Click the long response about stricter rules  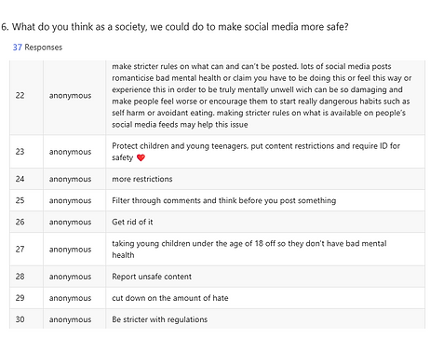pos(262,95)
